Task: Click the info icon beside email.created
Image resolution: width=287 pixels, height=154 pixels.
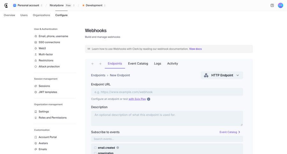Action: click(118, 148)
